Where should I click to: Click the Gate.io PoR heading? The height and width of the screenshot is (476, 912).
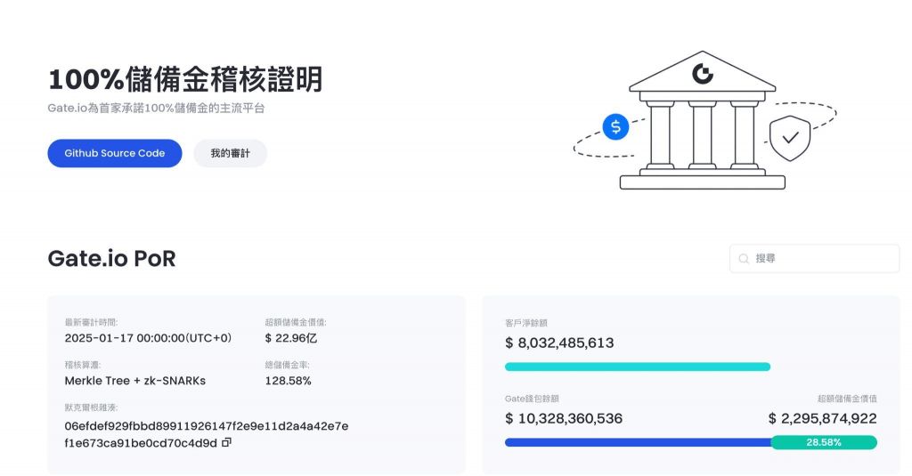111,258
